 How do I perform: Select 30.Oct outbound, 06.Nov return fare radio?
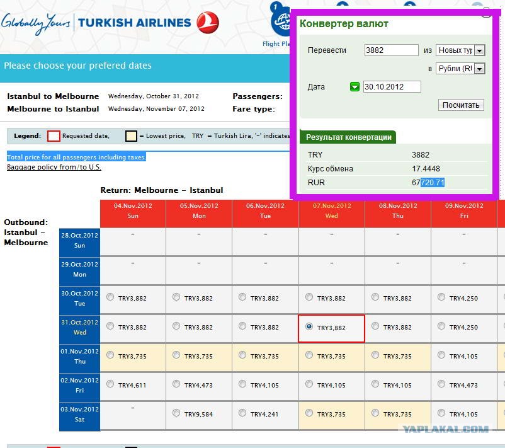point(242,297)
